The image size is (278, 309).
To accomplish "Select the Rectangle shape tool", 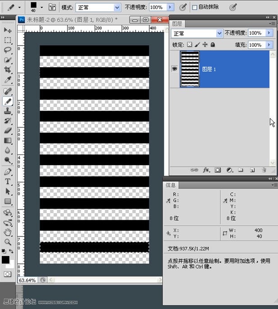I will tap(8, 201).
